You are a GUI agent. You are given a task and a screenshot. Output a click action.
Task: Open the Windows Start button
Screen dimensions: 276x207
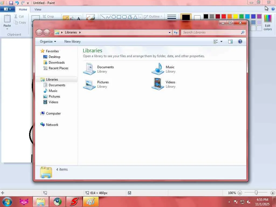pos(7,202)
